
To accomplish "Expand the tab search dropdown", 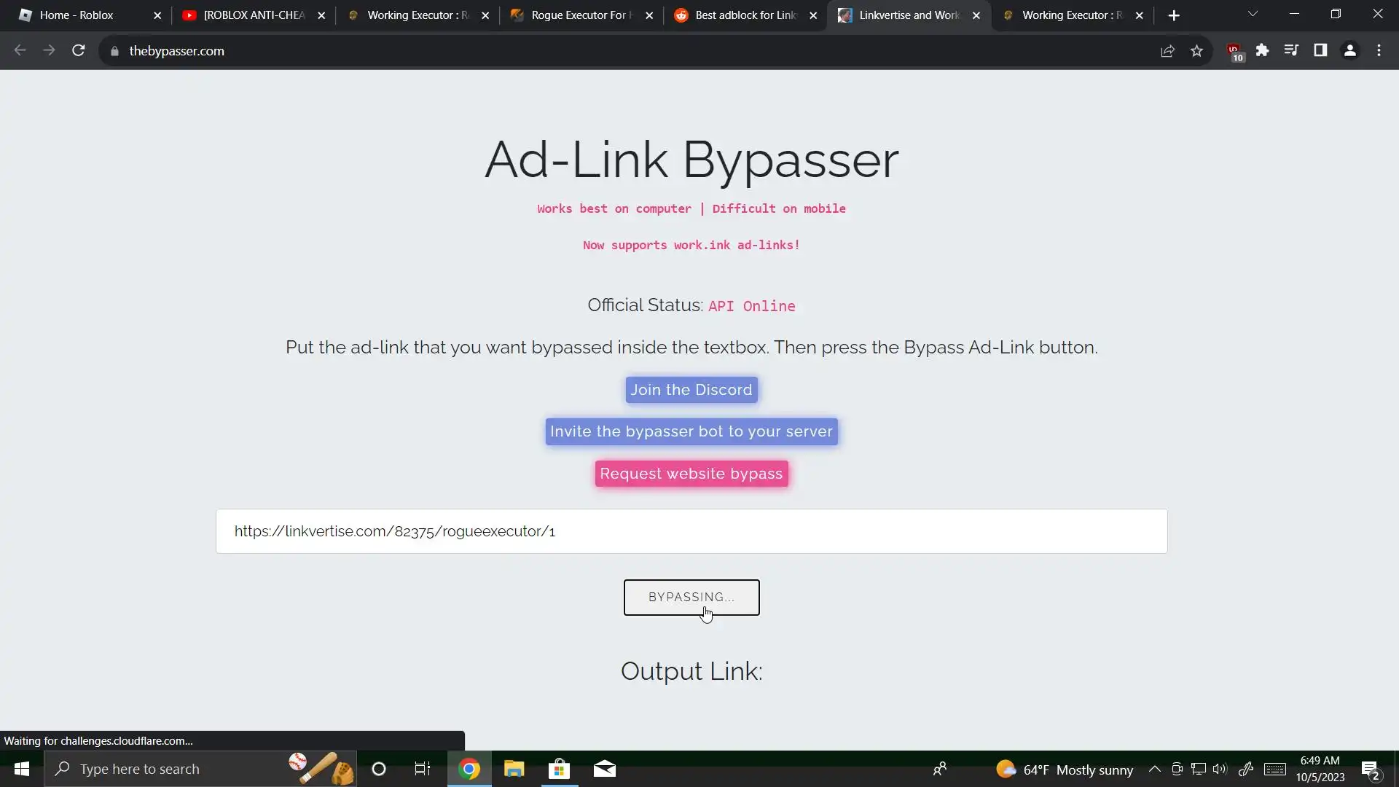I will tap(1253, 15).
